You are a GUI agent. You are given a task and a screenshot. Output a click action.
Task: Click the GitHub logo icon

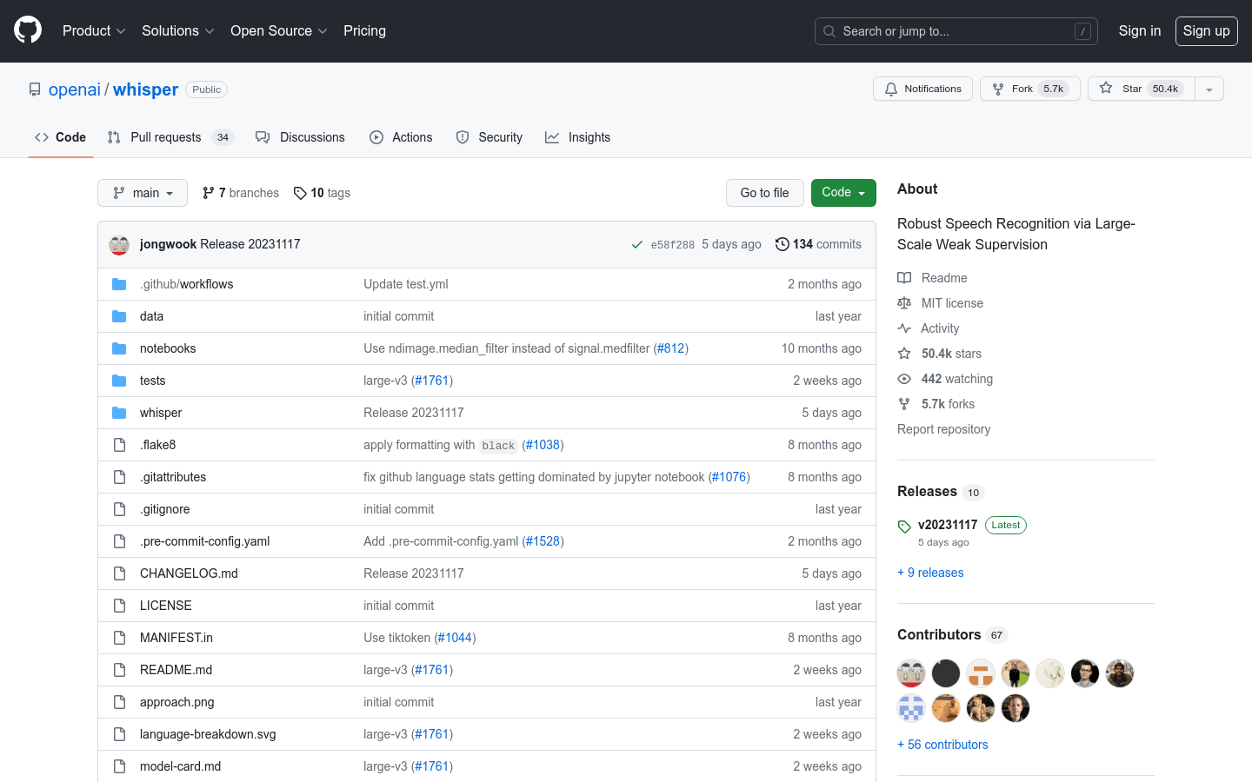coord(28,30)
